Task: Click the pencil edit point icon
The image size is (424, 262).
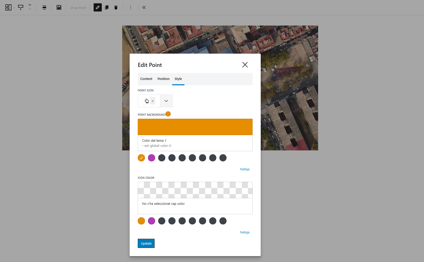Action: (x=97, y=7)
